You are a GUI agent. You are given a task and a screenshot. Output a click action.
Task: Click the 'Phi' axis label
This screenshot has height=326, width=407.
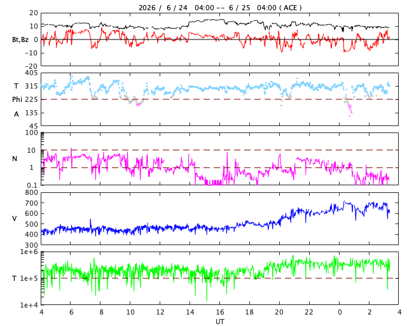(17, 99)
